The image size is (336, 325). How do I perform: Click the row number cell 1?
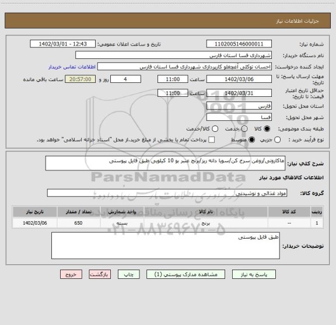[x=317, y=223]
